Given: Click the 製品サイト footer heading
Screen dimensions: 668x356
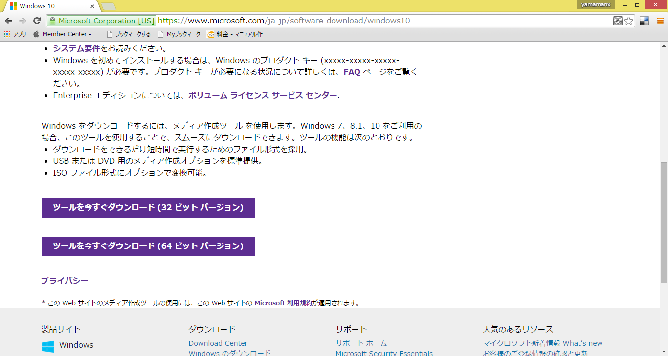Looking at the screenshot, I should point(61,329).
